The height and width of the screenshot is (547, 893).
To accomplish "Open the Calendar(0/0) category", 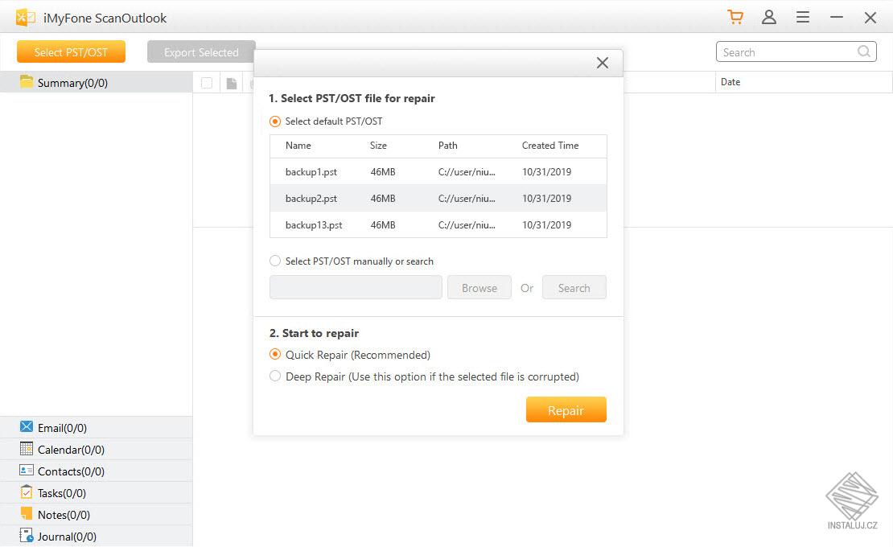I will [x=97, y=449].
